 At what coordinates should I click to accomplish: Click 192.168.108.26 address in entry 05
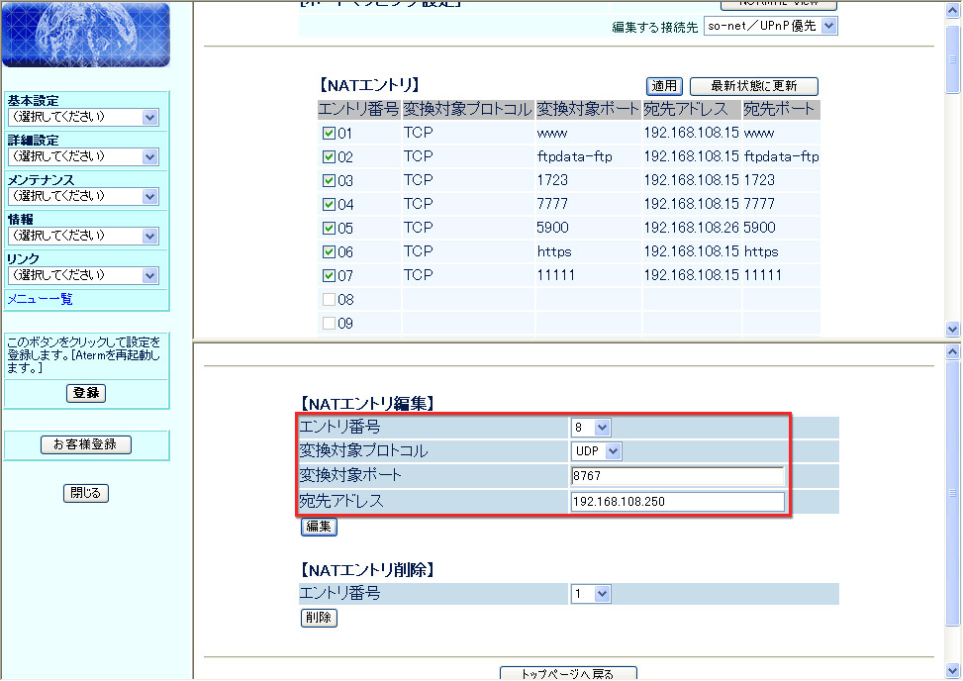[691, 228]
